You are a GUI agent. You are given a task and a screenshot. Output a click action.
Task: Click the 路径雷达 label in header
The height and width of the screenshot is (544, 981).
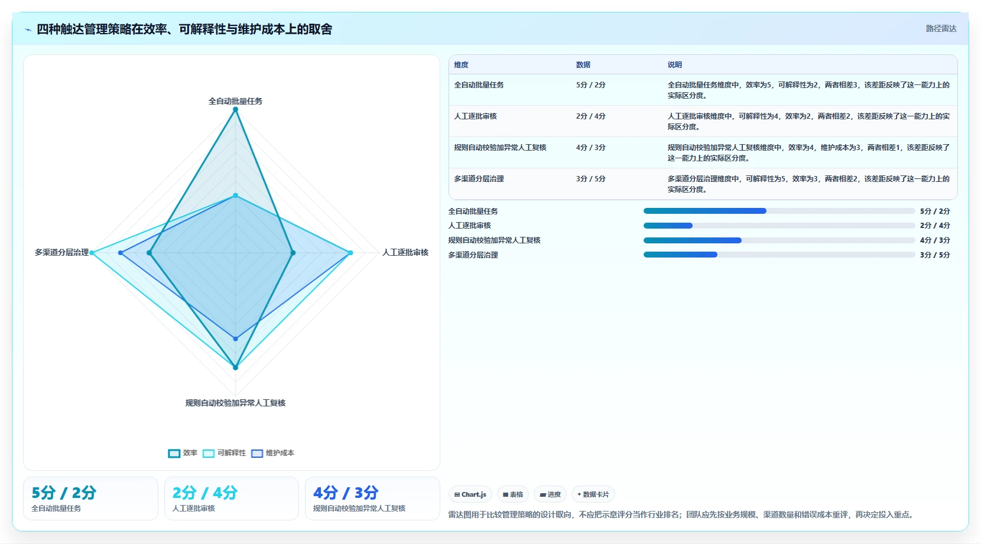click(x=941, y=28)
